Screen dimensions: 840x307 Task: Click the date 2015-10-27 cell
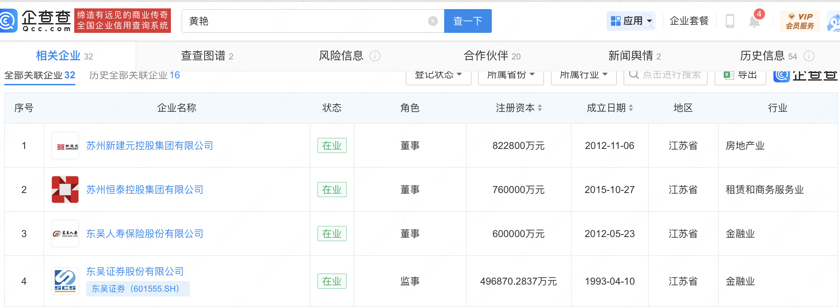(x=610, y=190)
